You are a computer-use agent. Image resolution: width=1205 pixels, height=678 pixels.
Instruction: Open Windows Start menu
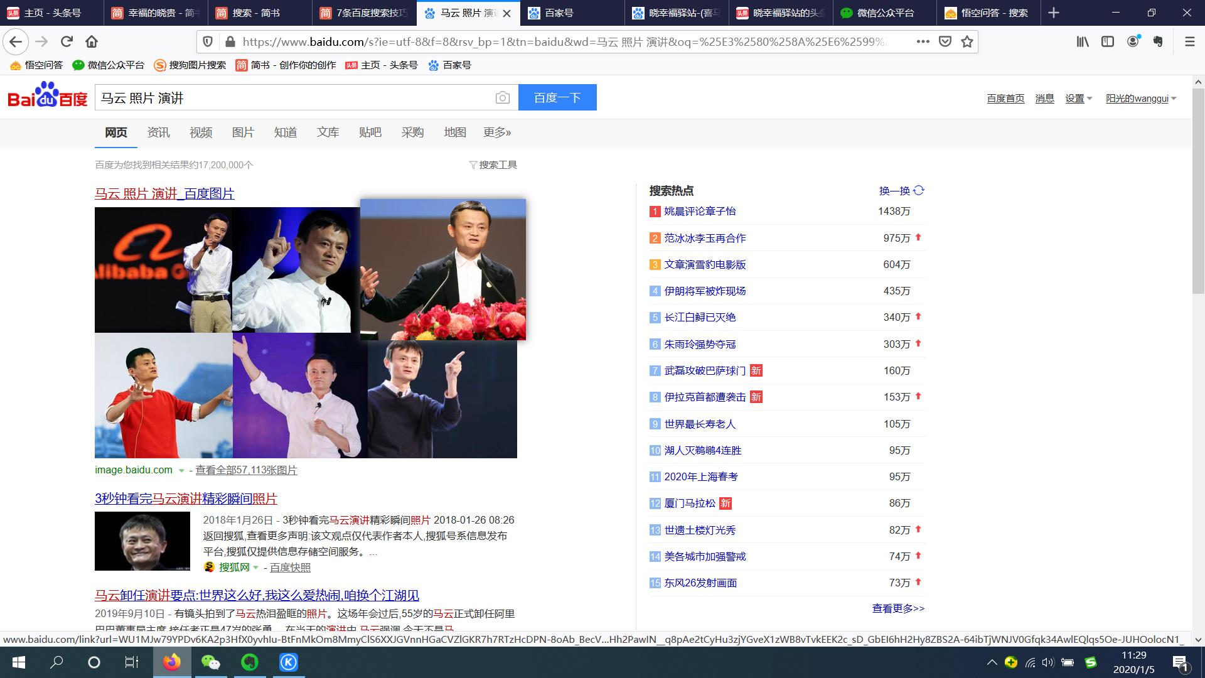click(19, 662)
